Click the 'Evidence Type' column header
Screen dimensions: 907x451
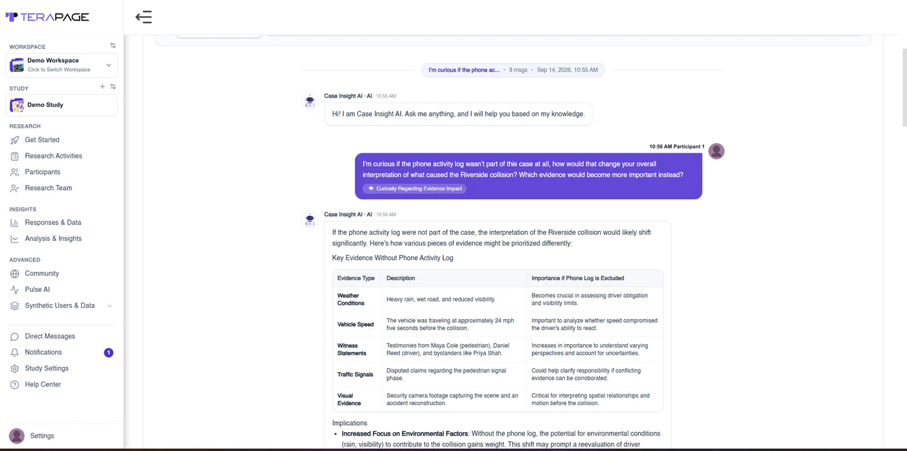pyautogui.click(x=356, y=278)
